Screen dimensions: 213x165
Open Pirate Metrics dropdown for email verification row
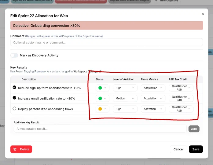[153, 98]
